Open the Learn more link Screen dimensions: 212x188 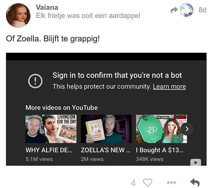pos(169,86)
